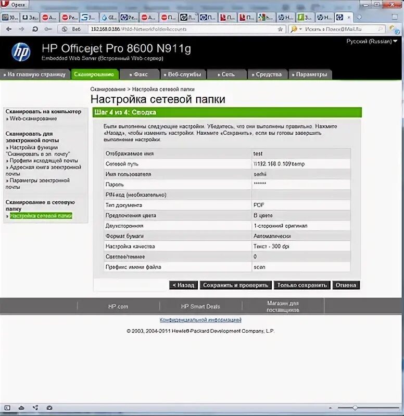This screenshot has height=416, width=404.
Task: Open the 'На главную страницу' tab
Action: [35, 74]
